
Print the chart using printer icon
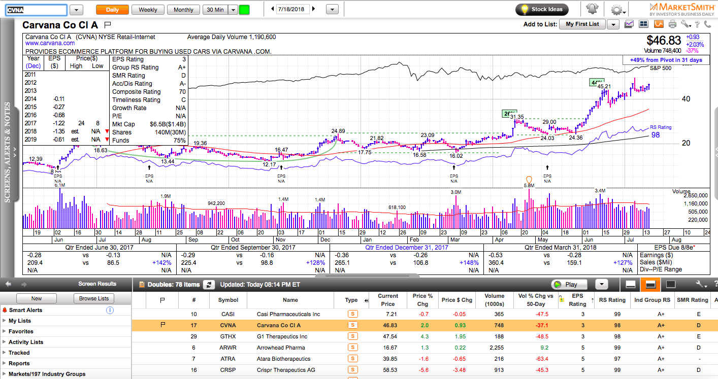click(673, 24)
